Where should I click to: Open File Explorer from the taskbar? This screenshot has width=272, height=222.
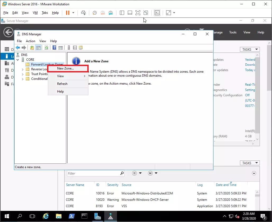pos(59,216)
